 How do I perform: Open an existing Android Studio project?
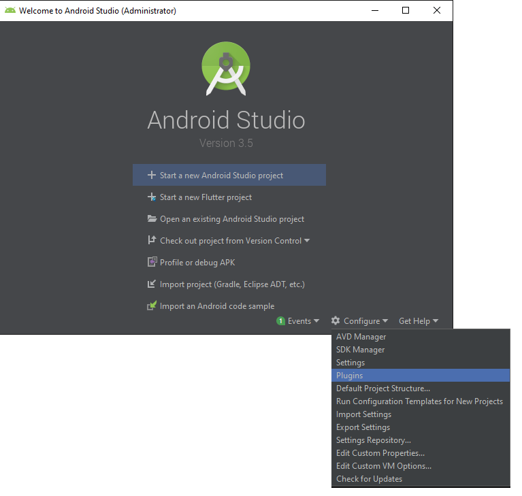tap(231, 219)
